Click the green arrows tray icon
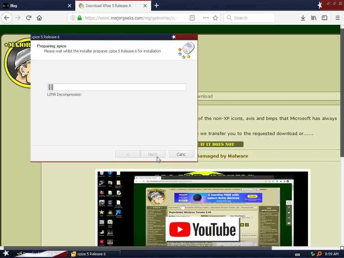The image size is (344, 258). pos(313,254)
